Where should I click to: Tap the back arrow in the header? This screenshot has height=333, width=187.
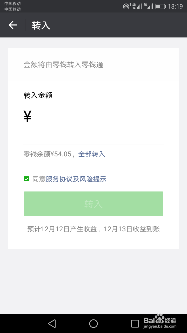click(12, 25)
